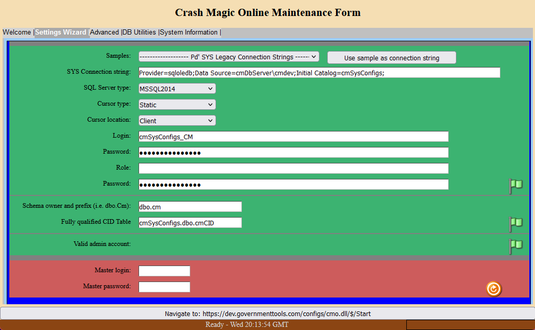Click the Ready status text with the GMT time
This screenshot has height=330, width=535.
[247, 324]
